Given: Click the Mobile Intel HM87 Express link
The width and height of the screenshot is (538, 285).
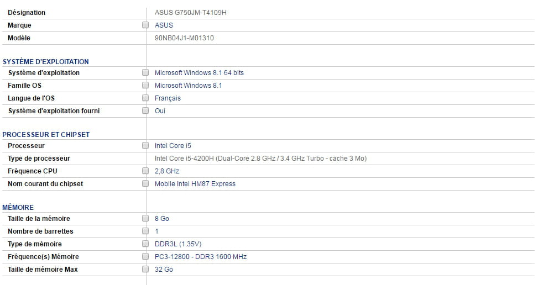Looking at the screenshot, I should coord(195,184).
